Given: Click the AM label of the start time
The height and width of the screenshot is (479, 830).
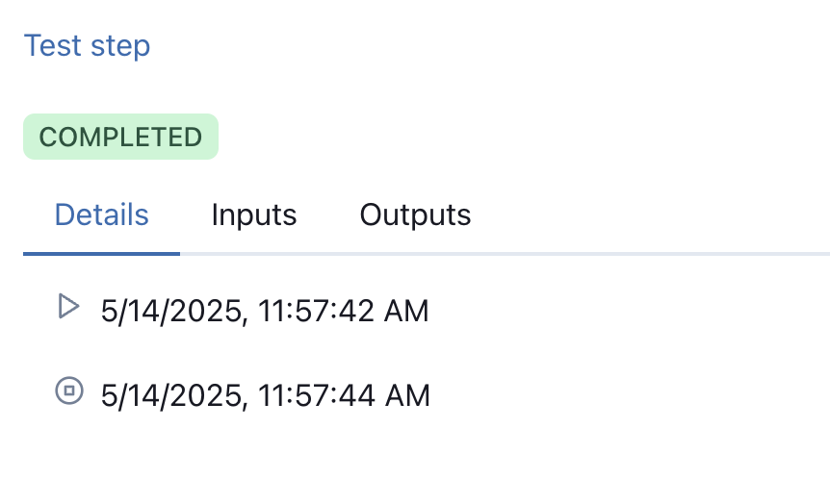Looking at the screenshot, I should [406, 311].
